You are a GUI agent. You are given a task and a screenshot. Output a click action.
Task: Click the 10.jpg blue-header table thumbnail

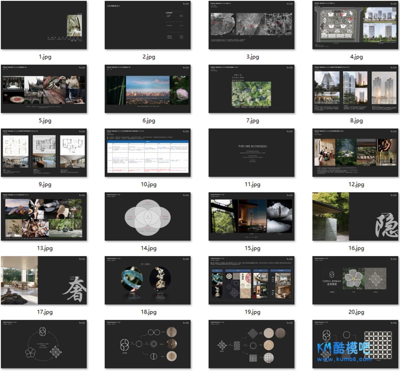pos(148,152)
